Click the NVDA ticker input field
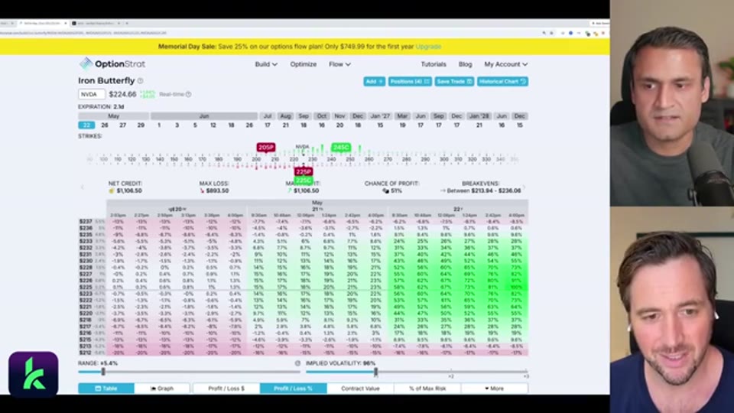This screenshot has width=734, height=413. (91, 94)
